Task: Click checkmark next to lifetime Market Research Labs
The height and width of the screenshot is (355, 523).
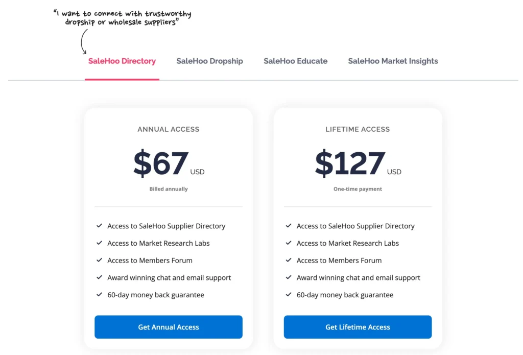Action: pos(289,243)
